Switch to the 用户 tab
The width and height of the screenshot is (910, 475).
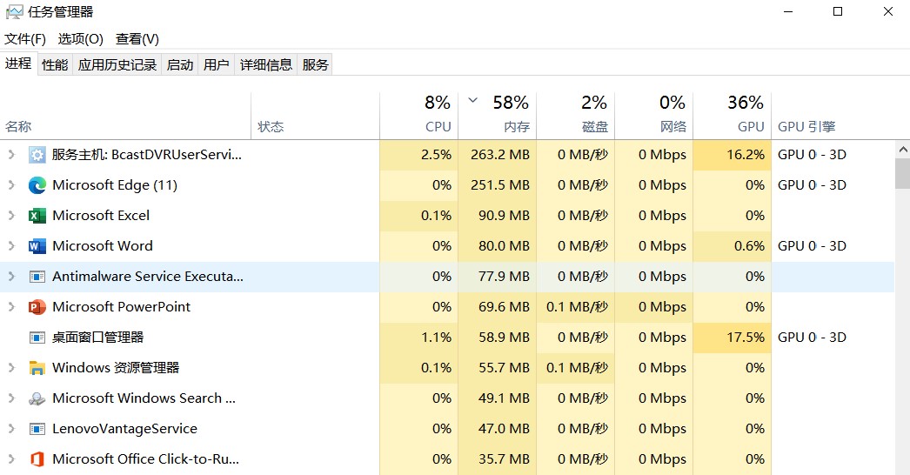(x=217, y=64)
